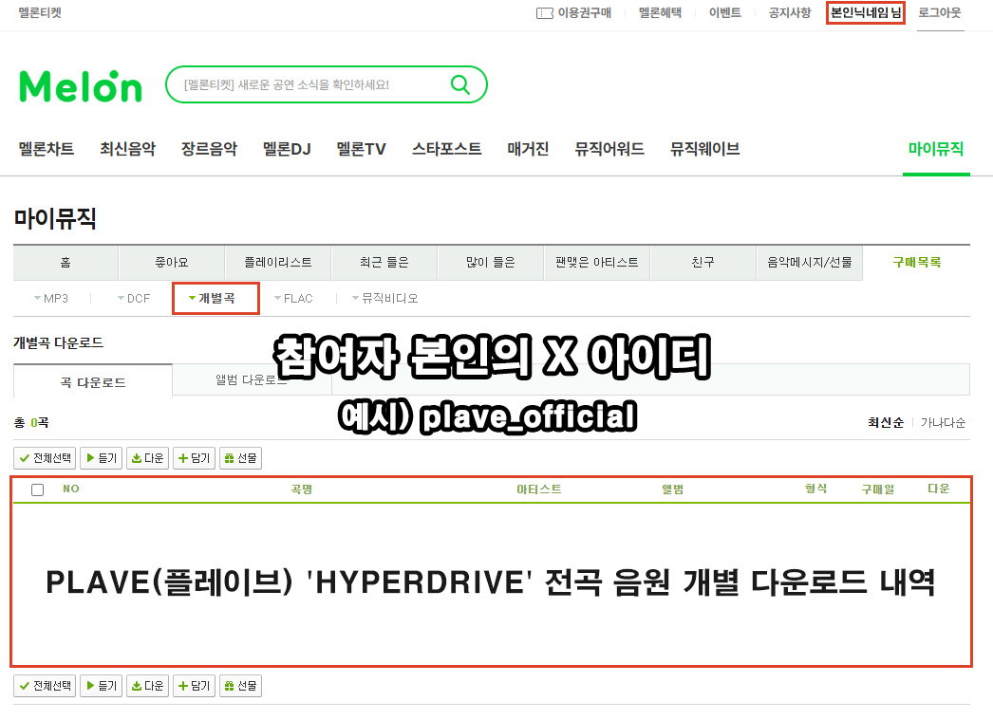Screen dimensions: 993x720
Task: Switch to the 플레이리스트 tab
Action: tap(278, 263)
